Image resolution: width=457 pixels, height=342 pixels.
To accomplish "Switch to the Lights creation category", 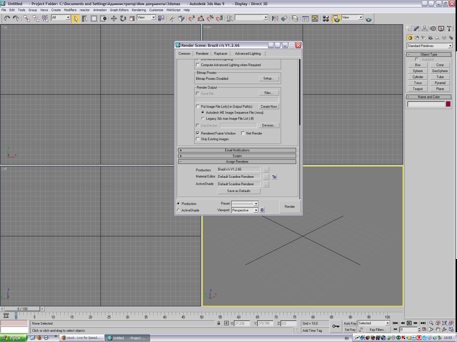I will click(x=424, y=38).
